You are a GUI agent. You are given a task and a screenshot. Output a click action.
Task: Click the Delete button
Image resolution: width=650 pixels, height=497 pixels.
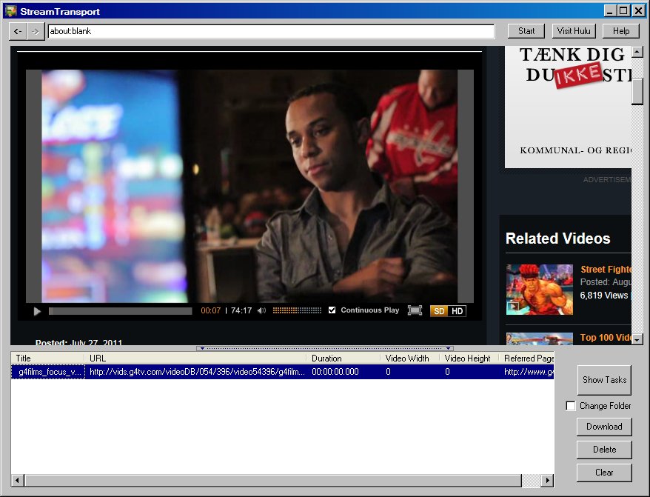pos(604,450)
